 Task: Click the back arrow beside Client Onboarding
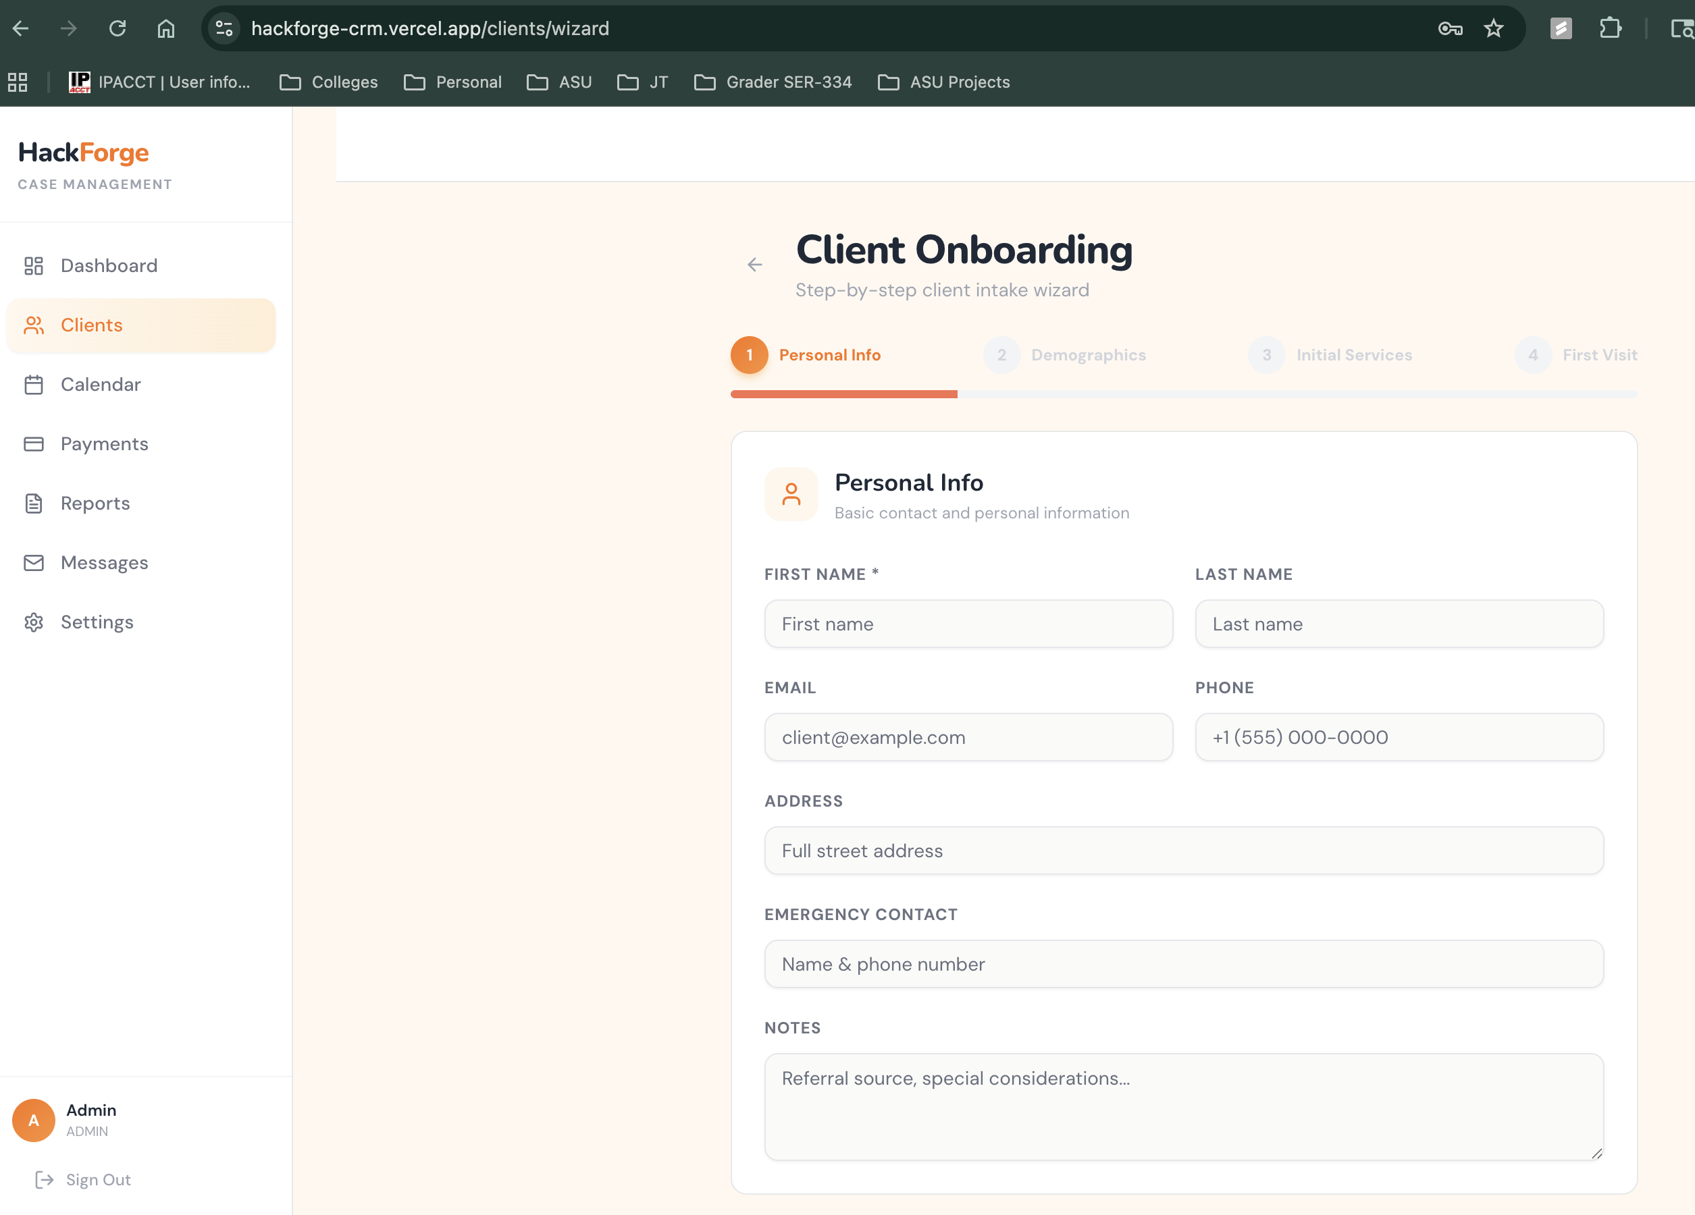pos(754,265)
